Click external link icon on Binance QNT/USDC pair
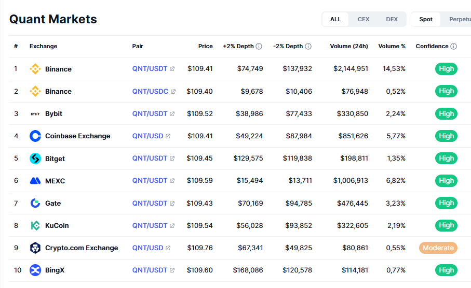Image resolution: width=471 pixels, height=288 pixels. (x=173, y=91)
